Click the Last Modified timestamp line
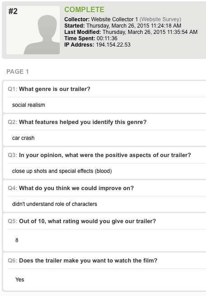Viewport: 206px width, 296px height. (x=131, y=32)
